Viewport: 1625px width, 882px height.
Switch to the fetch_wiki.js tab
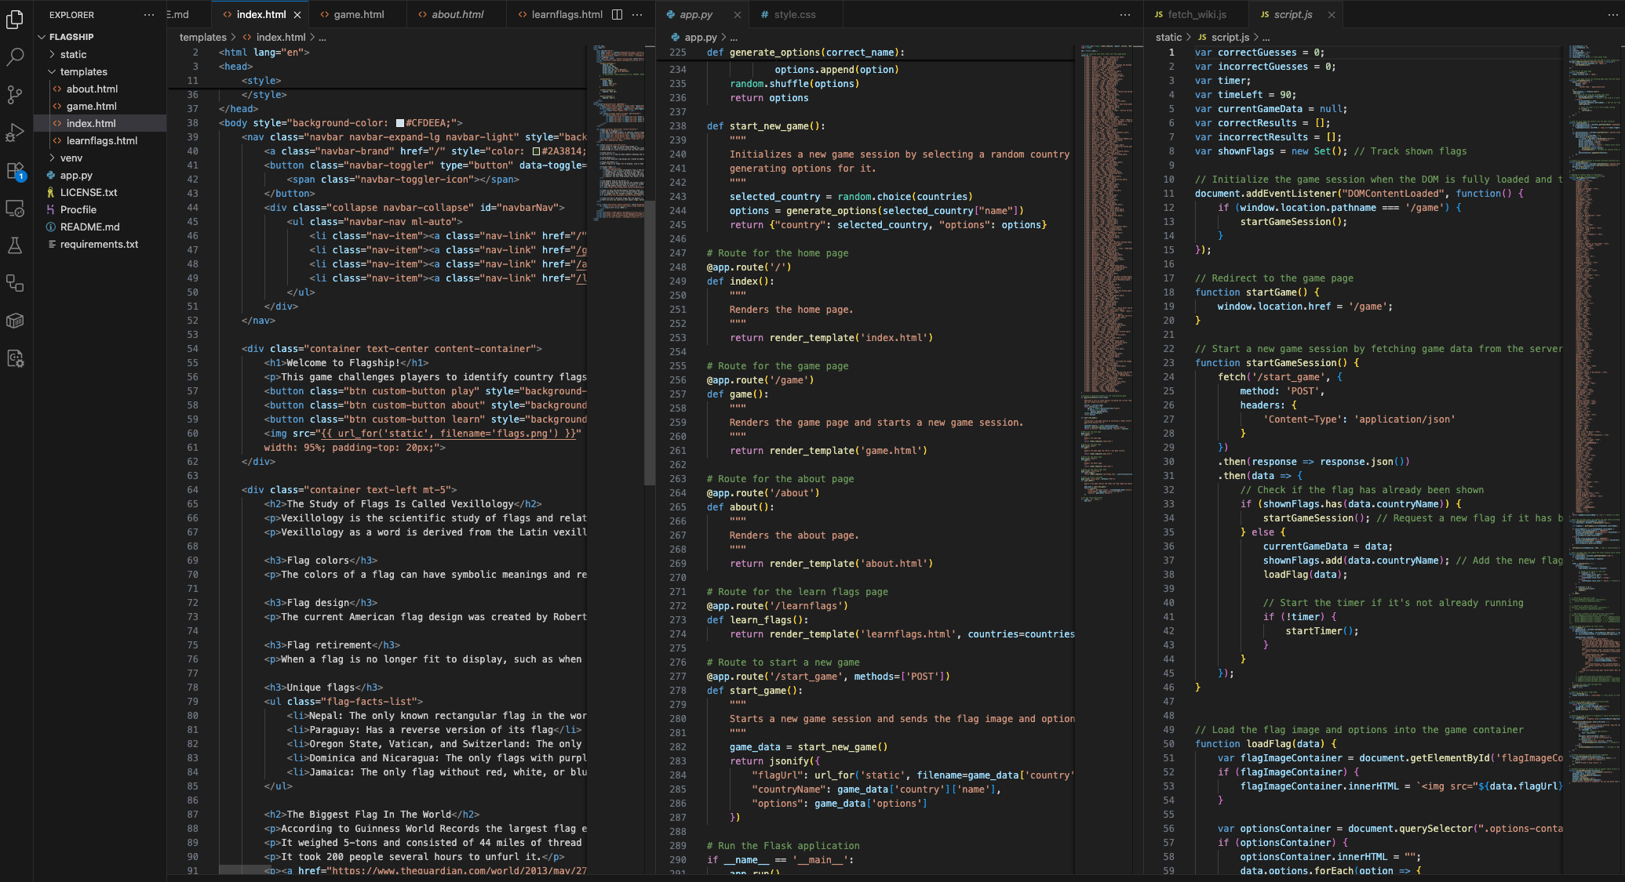pos(1197,14)
